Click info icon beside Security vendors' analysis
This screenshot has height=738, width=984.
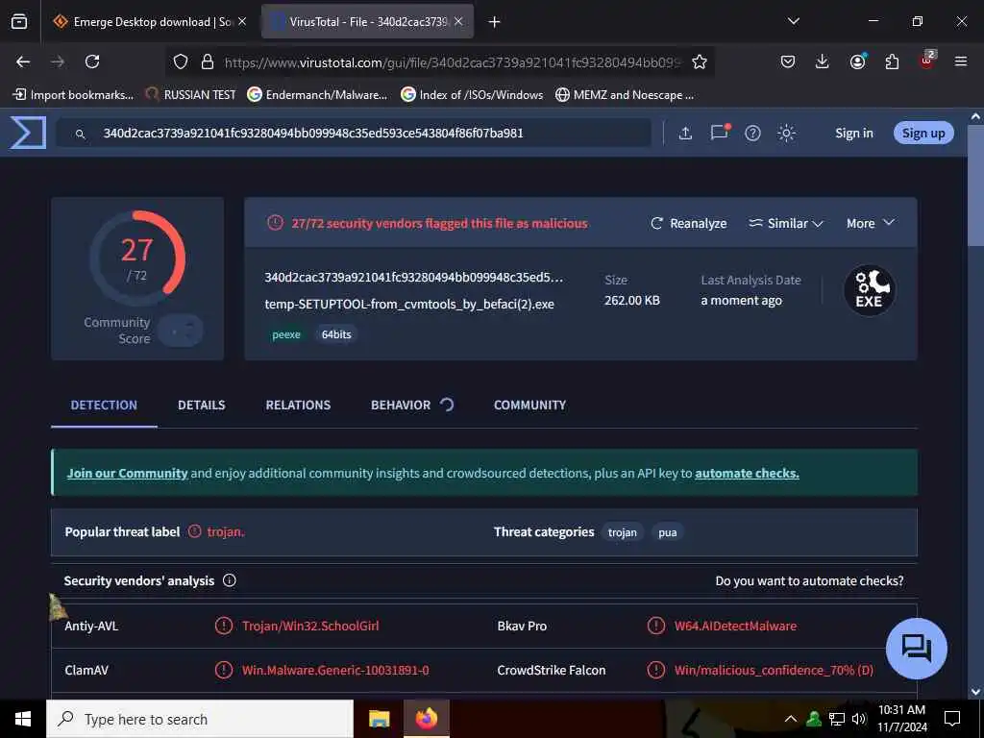click(x=229, y=580)
